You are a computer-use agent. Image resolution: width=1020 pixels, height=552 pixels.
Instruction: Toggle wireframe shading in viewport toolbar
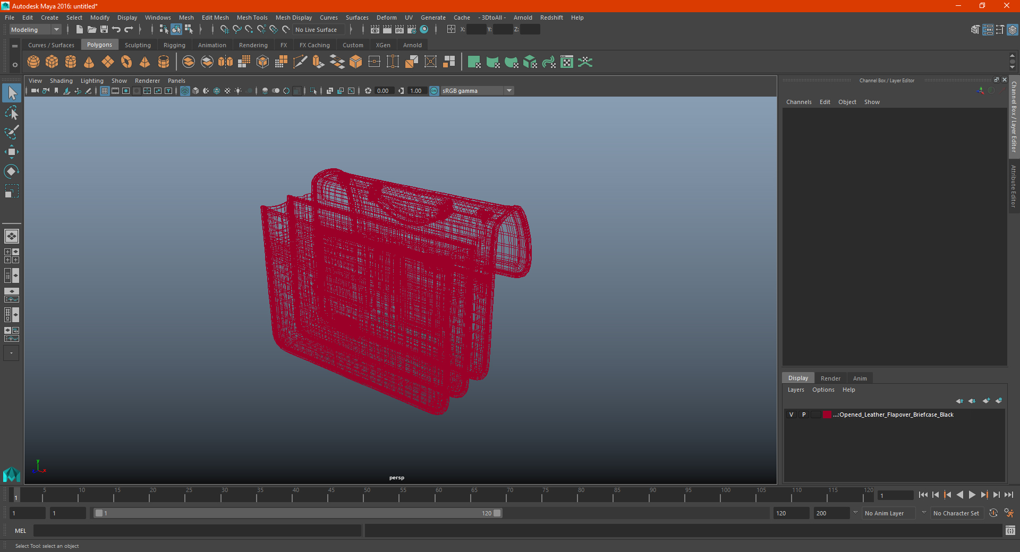185,91
